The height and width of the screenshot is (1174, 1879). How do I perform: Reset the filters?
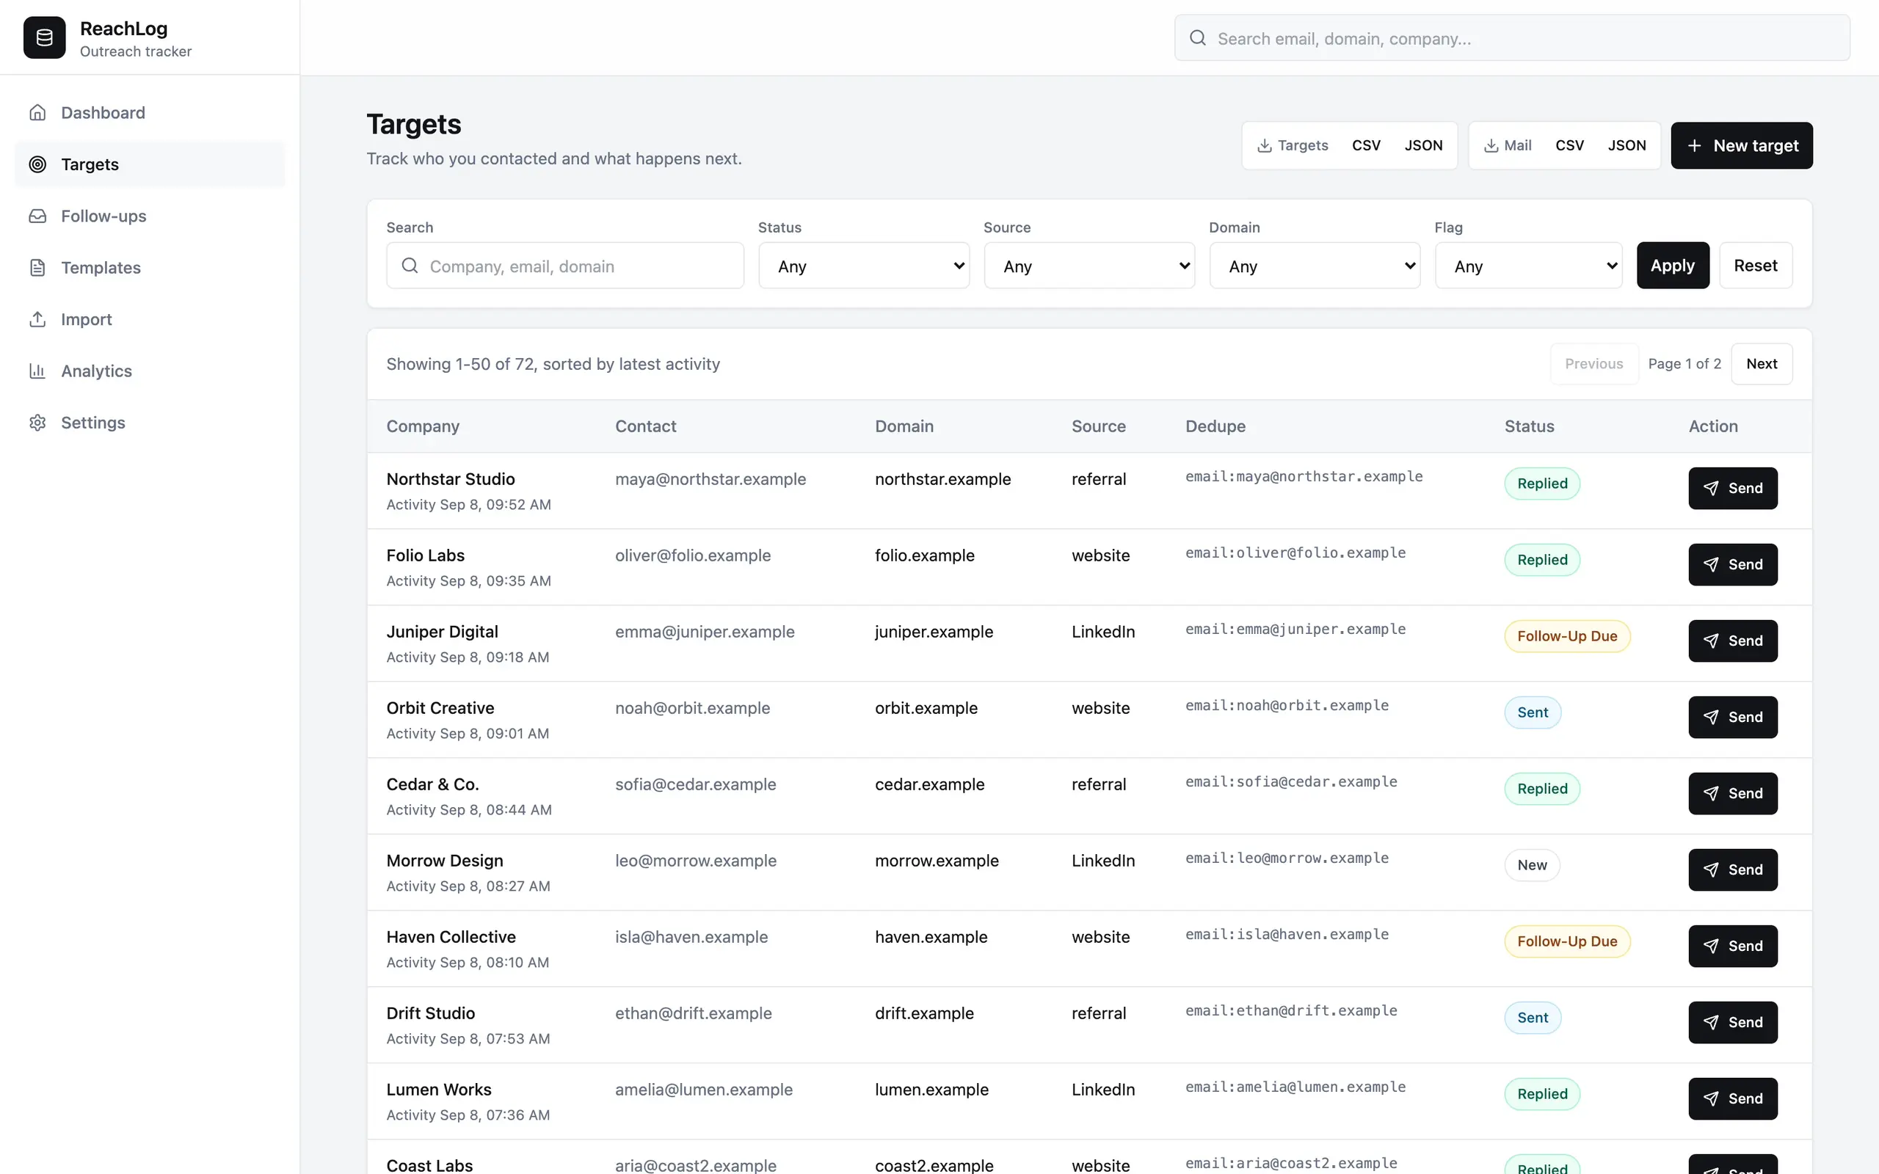(1756, 266)
